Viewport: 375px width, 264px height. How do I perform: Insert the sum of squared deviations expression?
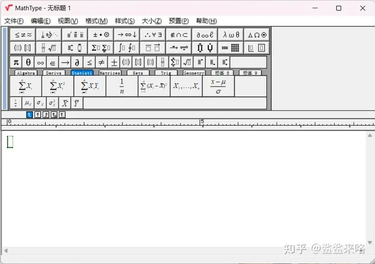coord(154,86)
